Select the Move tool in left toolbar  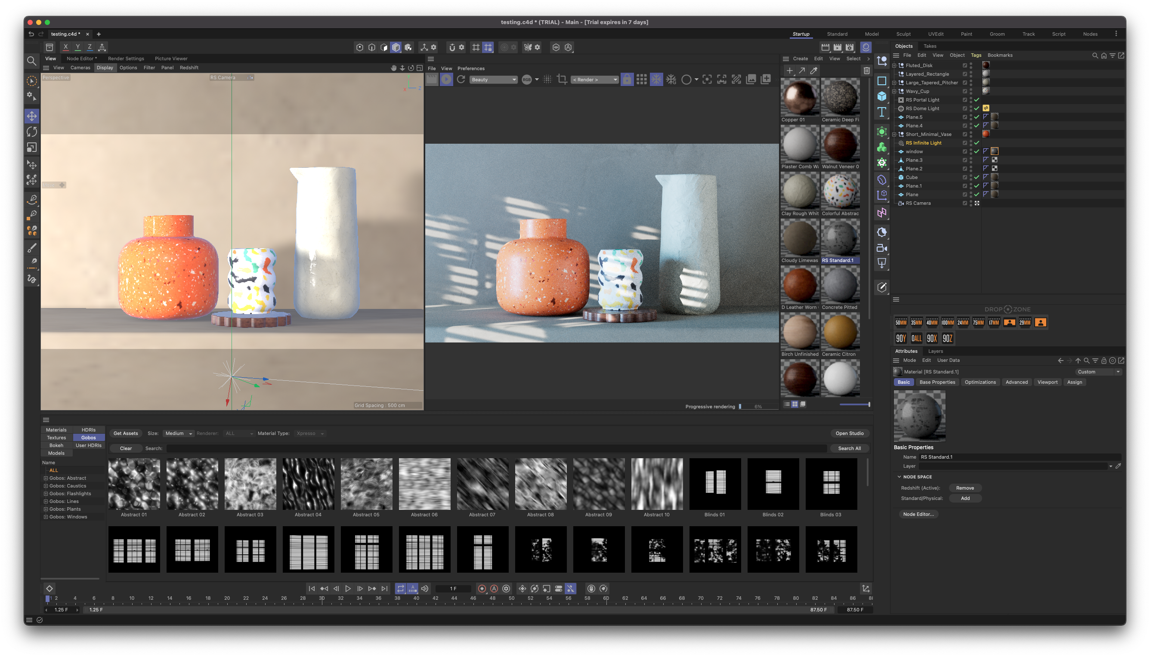pos(31,116)
